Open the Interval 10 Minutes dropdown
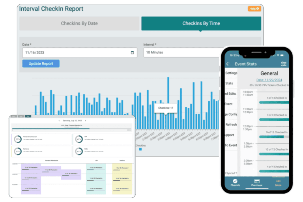The height and width of the screenshot is (202, 303). [181, 52]
